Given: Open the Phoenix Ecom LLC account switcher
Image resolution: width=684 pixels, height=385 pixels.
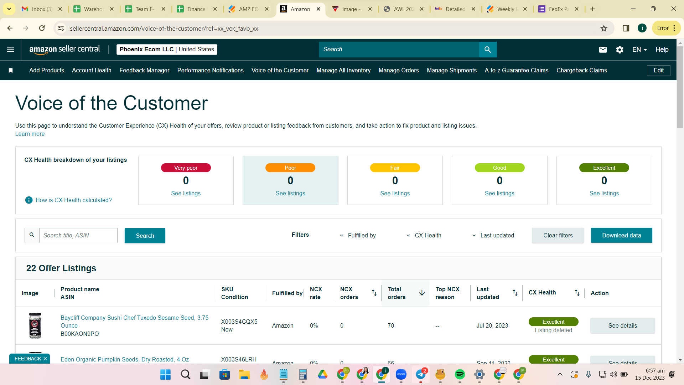Looking at the screenshot, I should [x=167, y=50].
